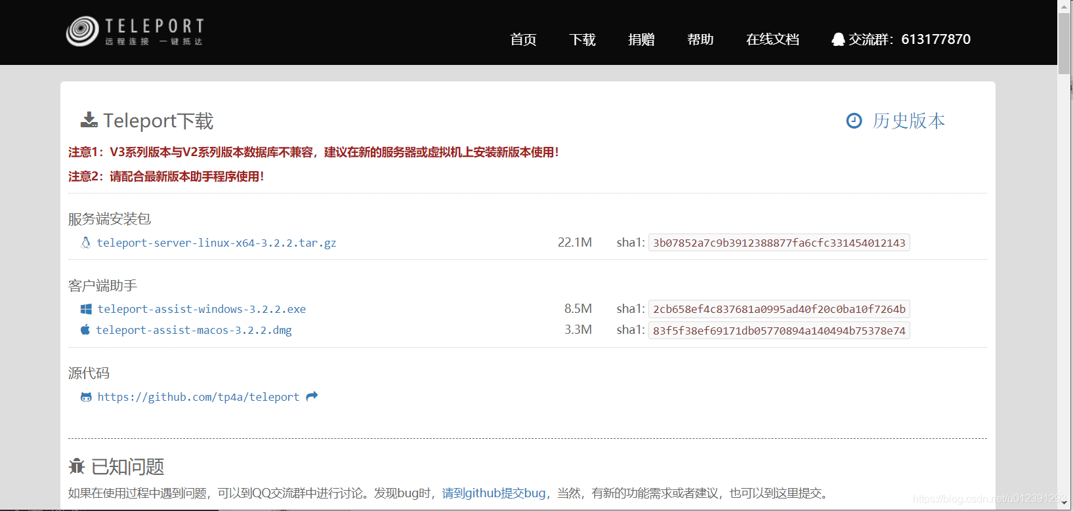Click the clock icon beside 历史版本
This screenshot has width=1073, height=511.
[854, 121]
